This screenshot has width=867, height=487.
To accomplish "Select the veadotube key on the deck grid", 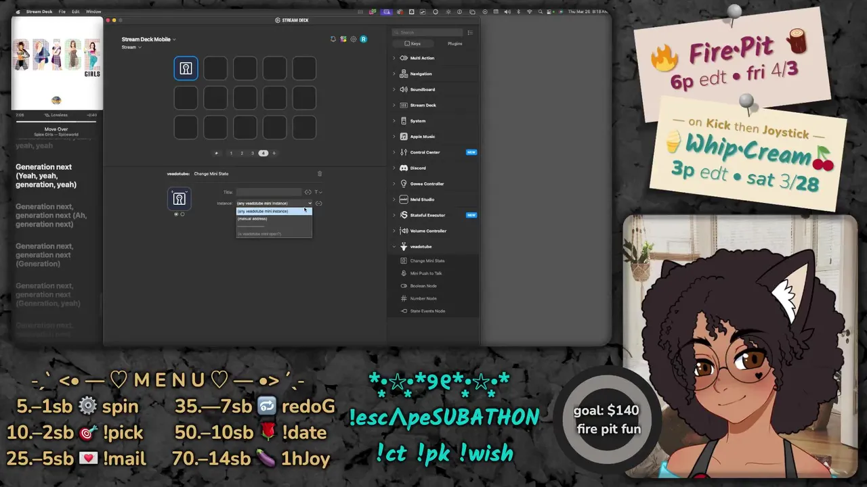I will click(186, 68).
